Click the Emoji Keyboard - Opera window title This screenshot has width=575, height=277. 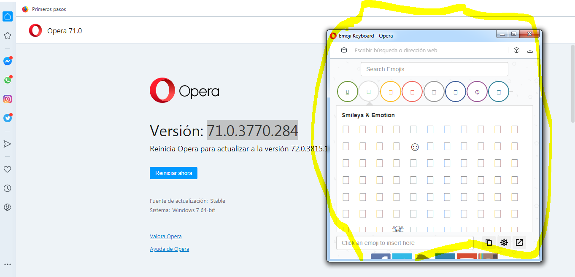(366, 36)
